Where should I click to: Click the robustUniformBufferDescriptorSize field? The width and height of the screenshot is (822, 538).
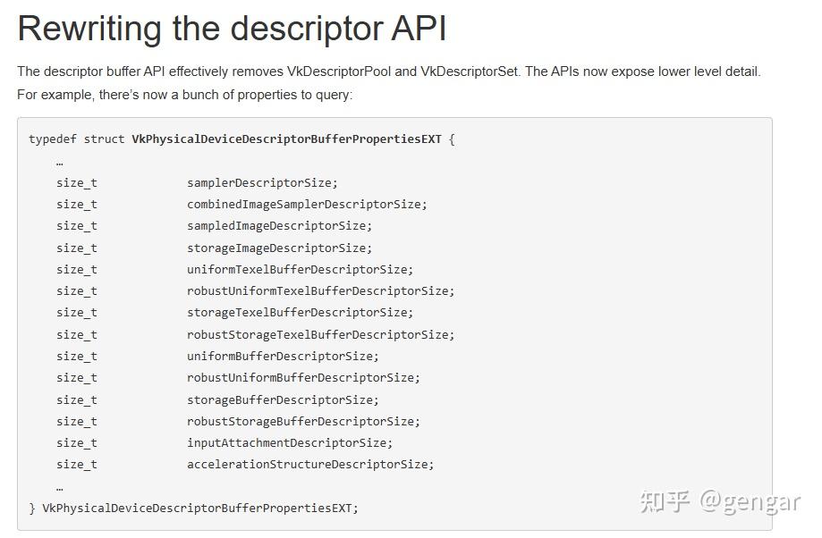303,377
